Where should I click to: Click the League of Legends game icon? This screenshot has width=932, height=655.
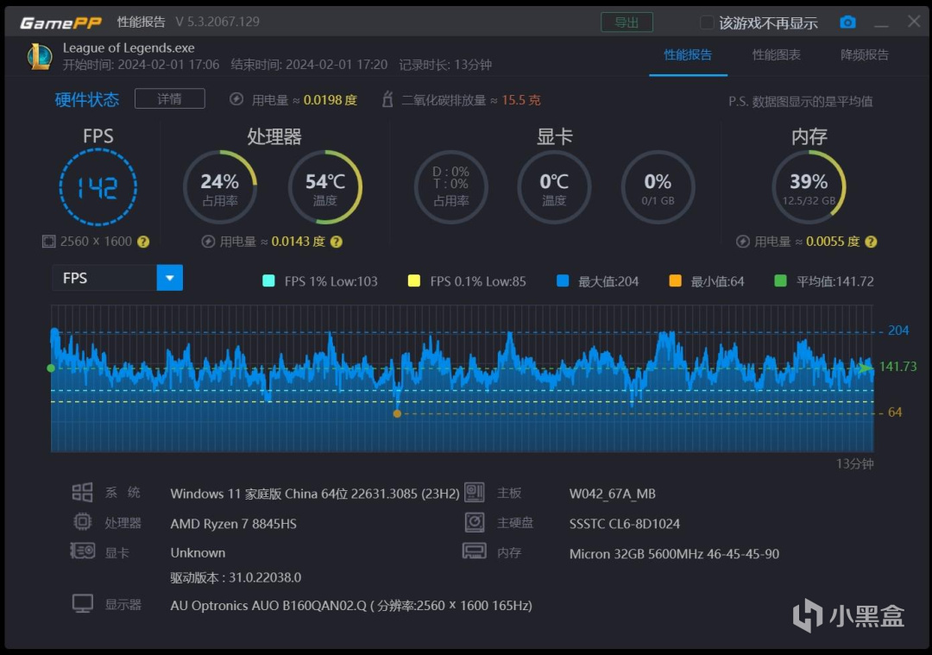pos(39,56)
